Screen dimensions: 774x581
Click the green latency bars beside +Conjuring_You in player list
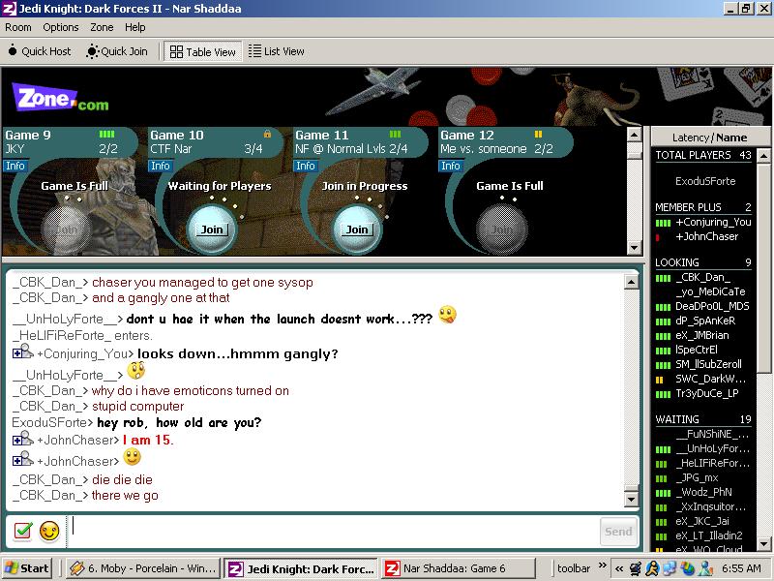pyautogui.click(x=663, y=223)
